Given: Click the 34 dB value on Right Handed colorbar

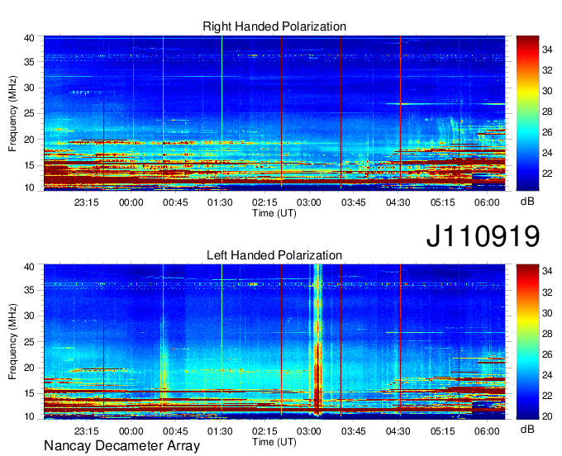Looking at the screenshot, I should coord(547,50).
